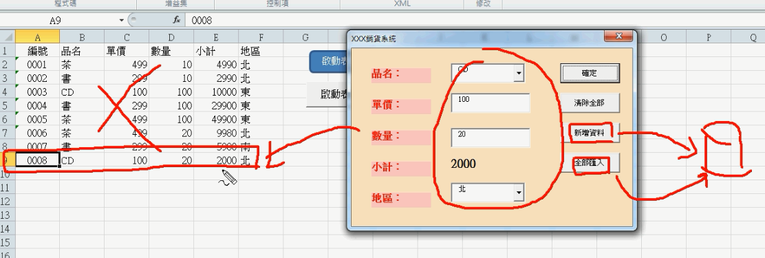The height and width of the screenshot is (258, 765).
Task: Select column F header
Action: tap(261, 37)
